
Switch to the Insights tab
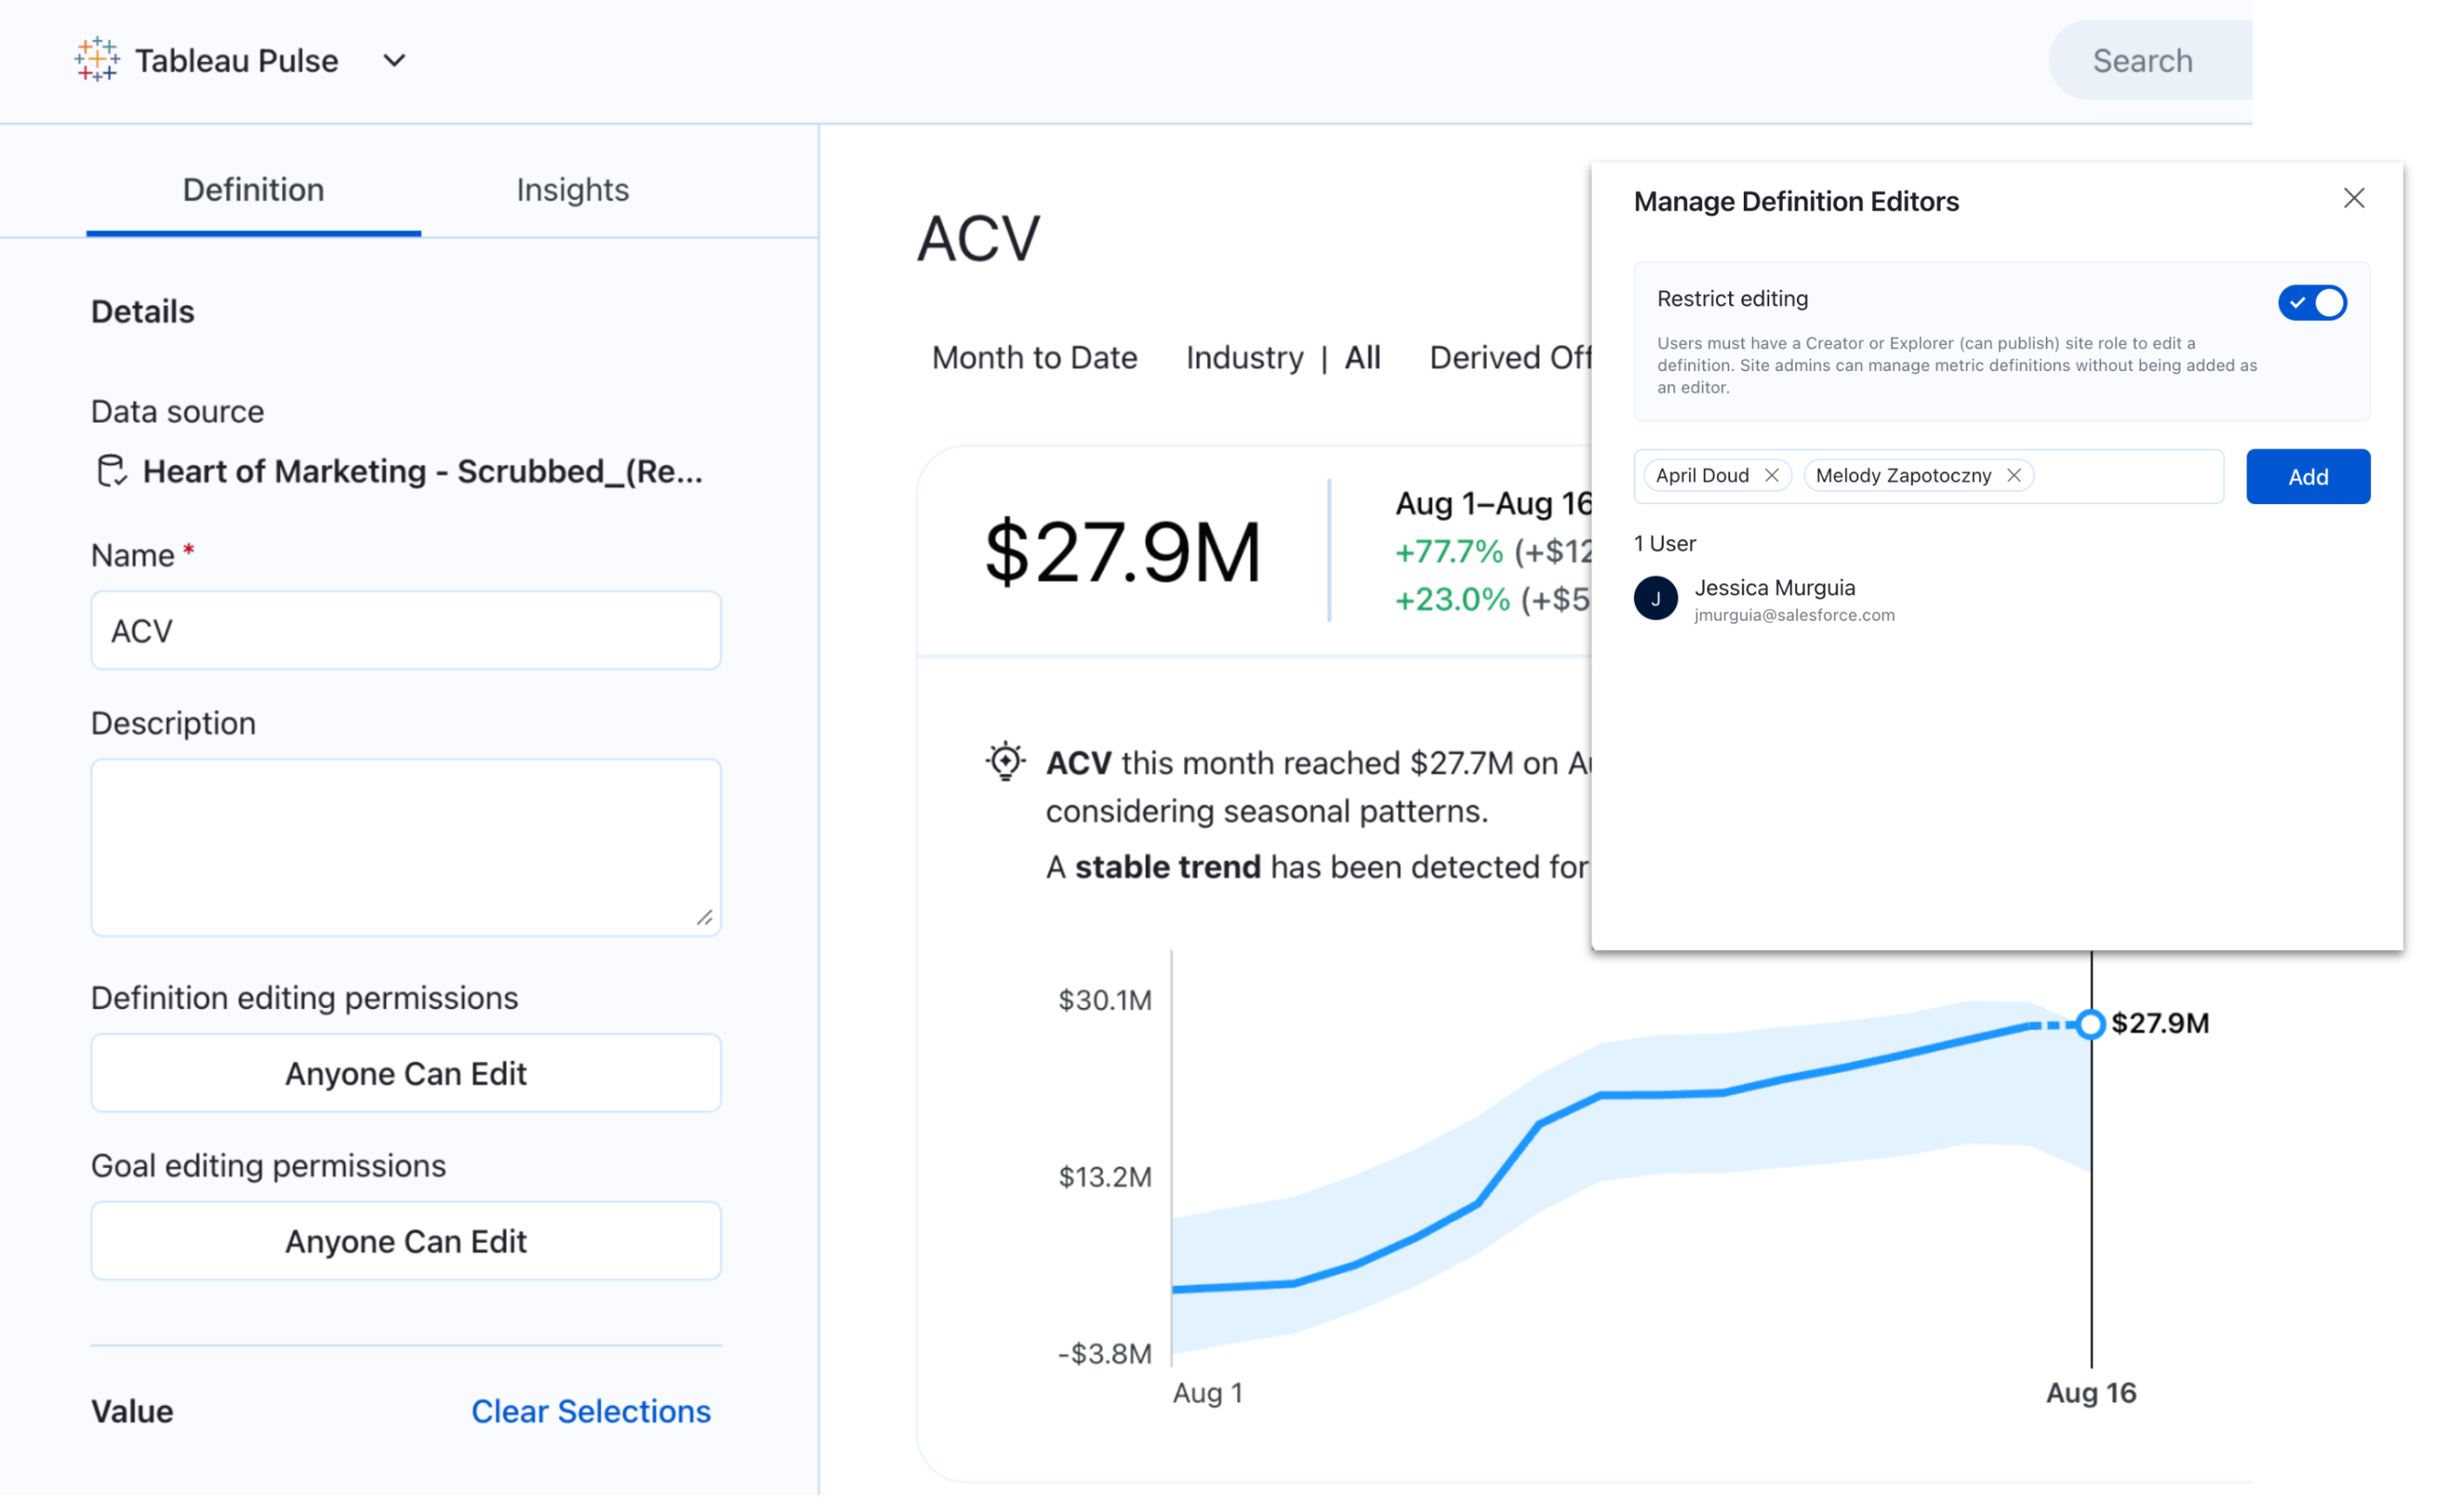pos(573,190)
